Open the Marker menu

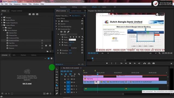pos(24,4)
